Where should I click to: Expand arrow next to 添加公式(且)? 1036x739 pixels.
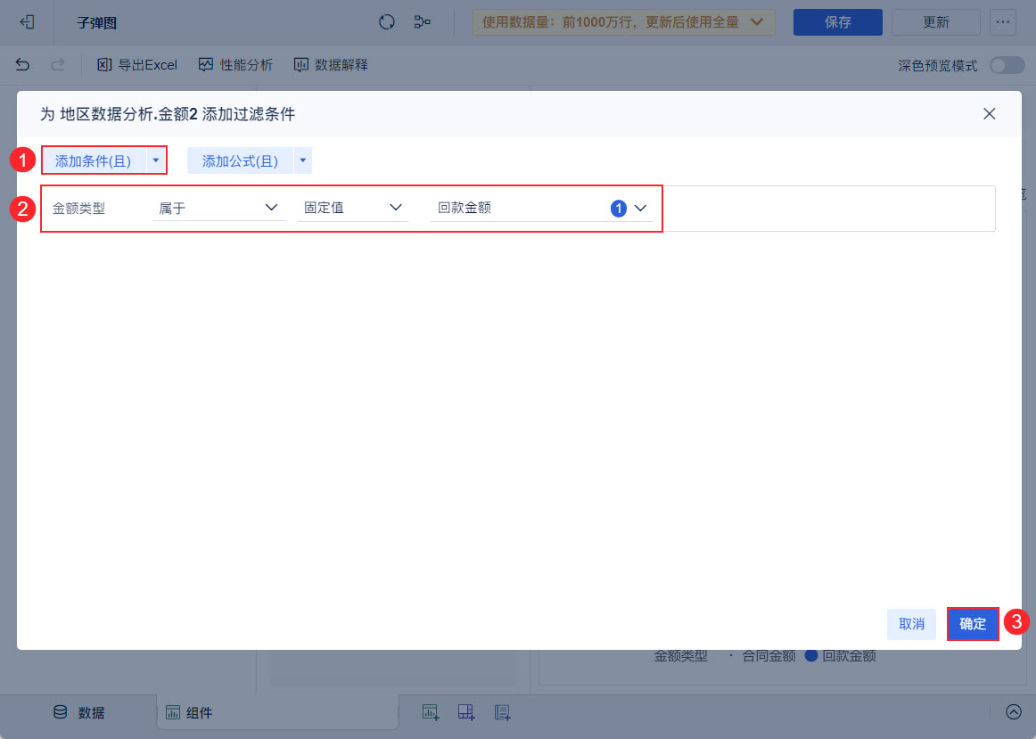[303, 160]
